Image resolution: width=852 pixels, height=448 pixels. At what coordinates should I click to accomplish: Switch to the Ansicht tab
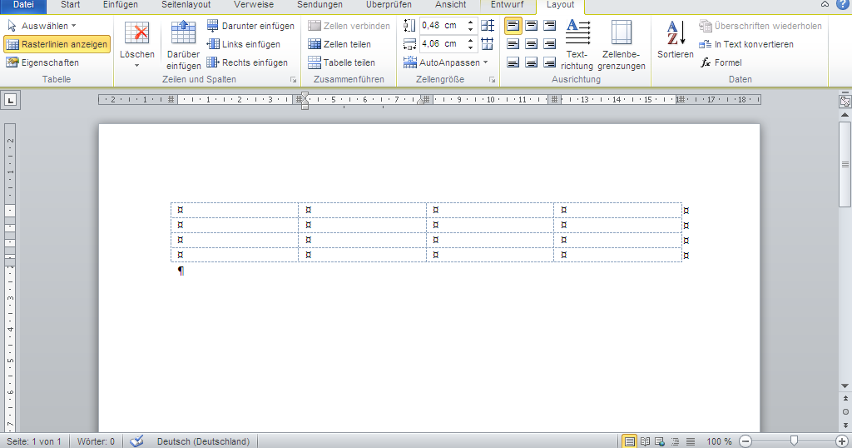click(x=450, y=6)
